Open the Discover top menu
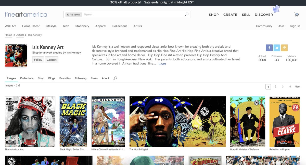Screen dimensions: 306x165 point(264,15)
